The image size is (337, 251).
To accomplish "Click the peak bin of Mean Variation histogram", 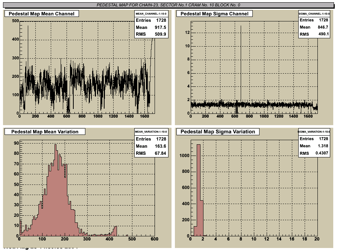I will [x=55, y=190].
